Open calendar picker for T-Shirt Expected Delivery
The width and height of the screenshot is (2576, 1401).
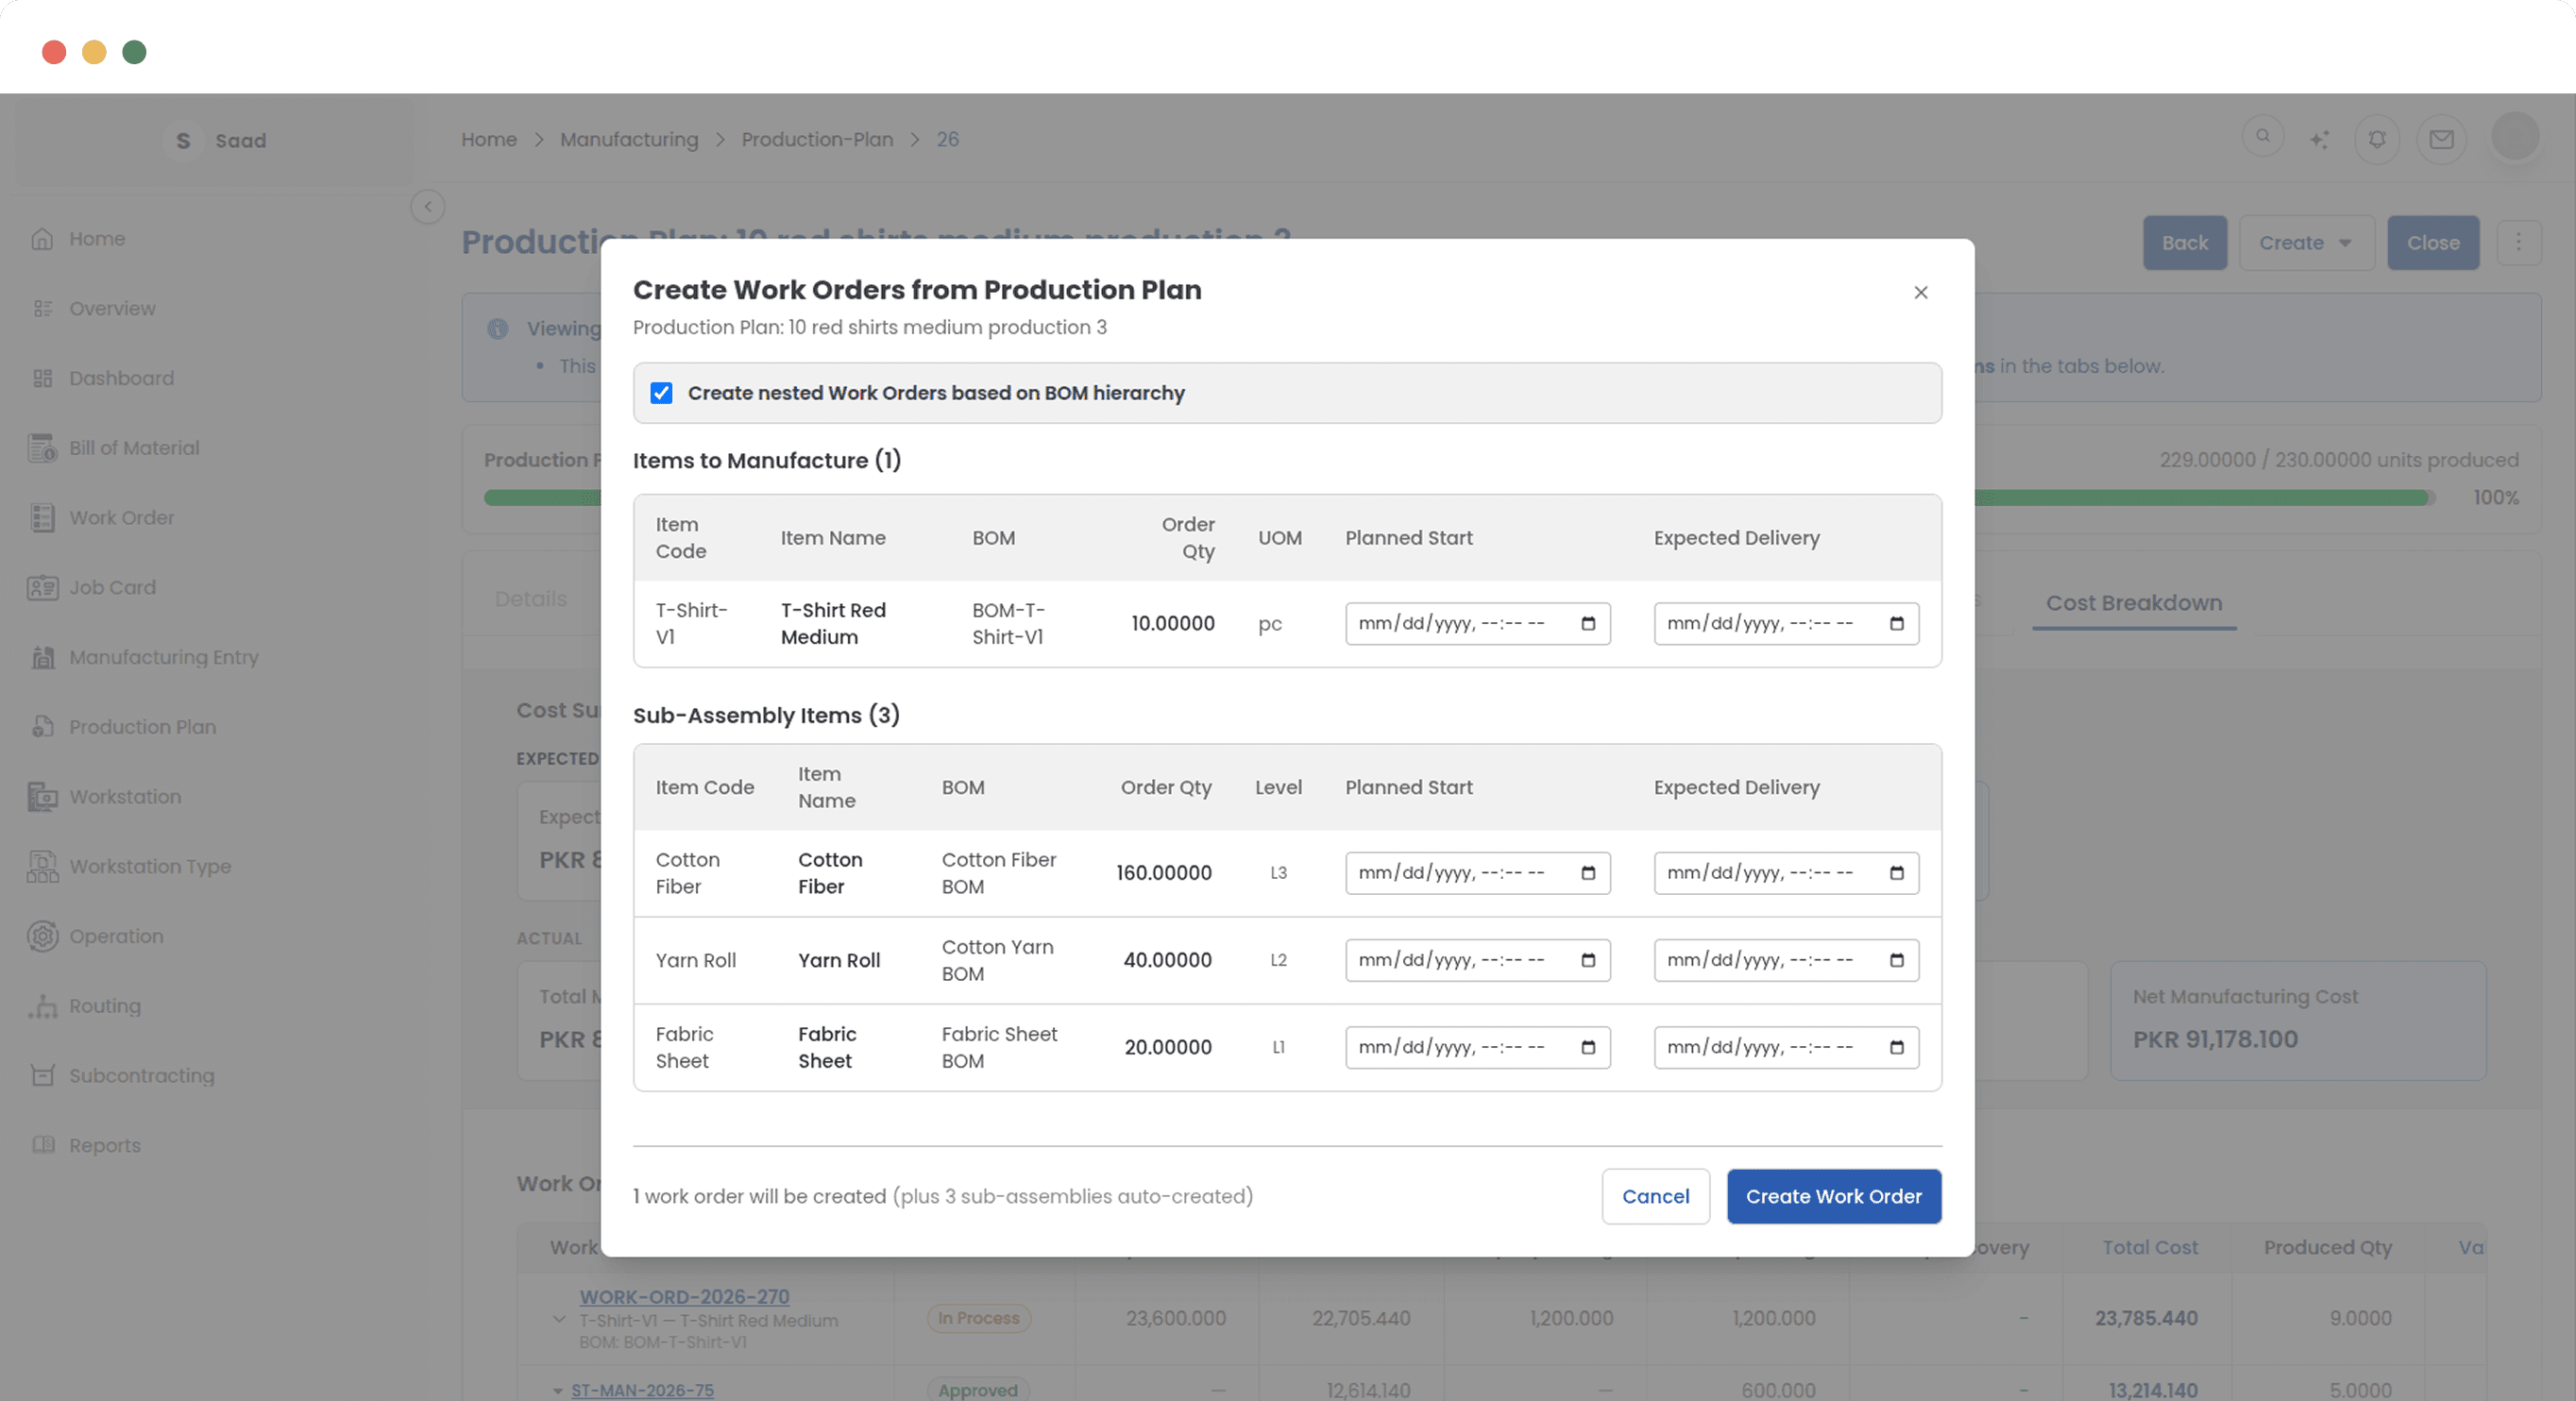click(x=1896, y=624)
